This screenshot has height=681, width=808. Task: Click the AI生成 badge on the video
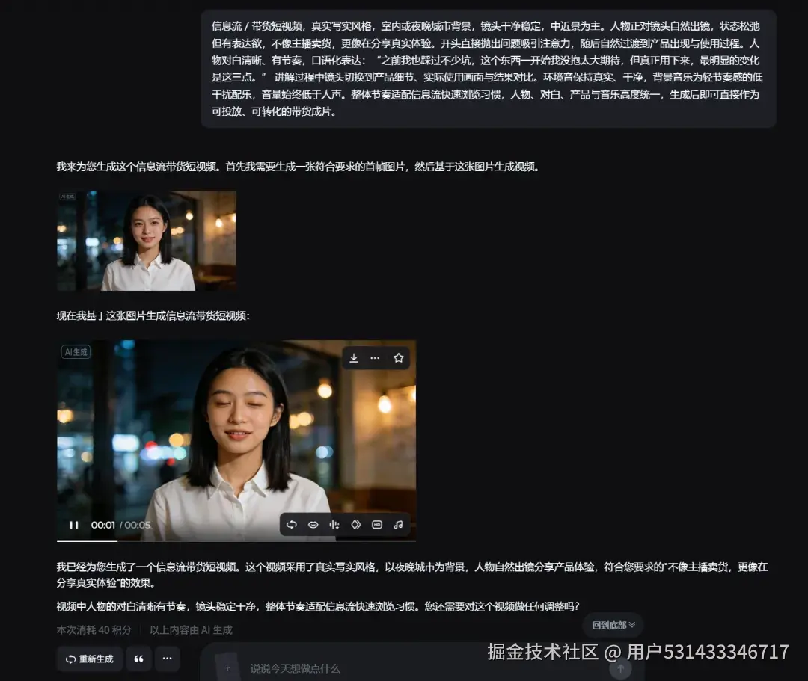click(76, 352)
